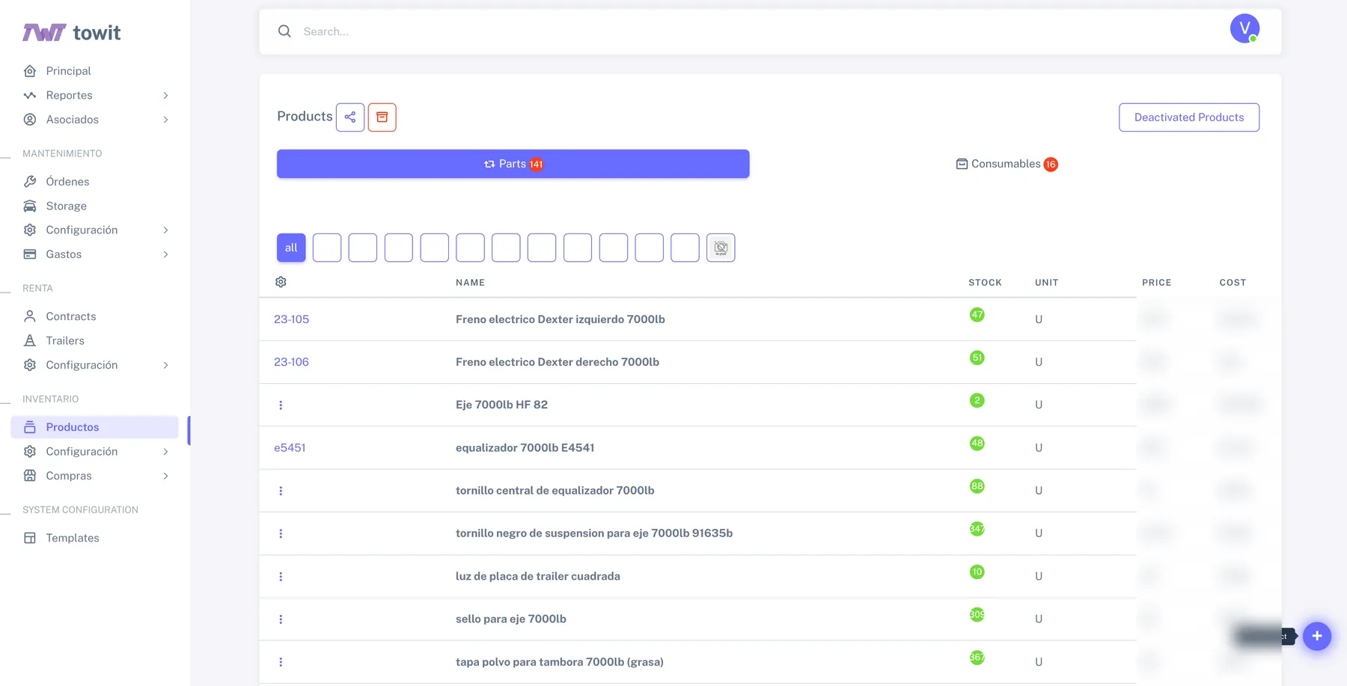1347x686 pixels.
Task: Open table settings gear icon
Action: (x=281, y=282)
